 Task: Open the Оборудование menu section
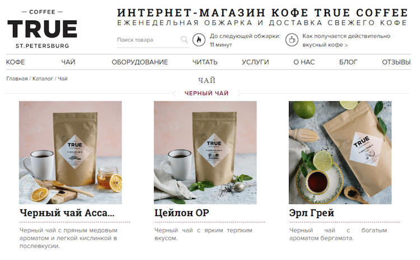point(140,62)
